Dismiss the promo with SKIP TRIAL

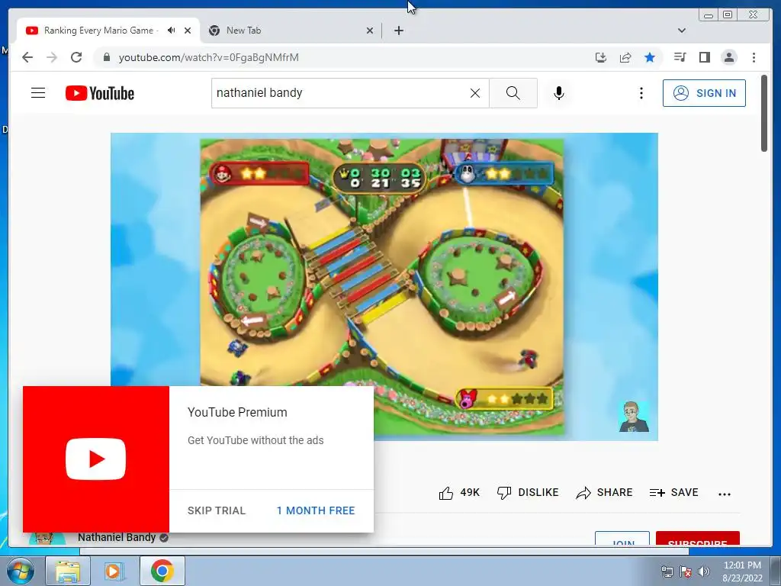pyautogui.click(x=217, y=510)
